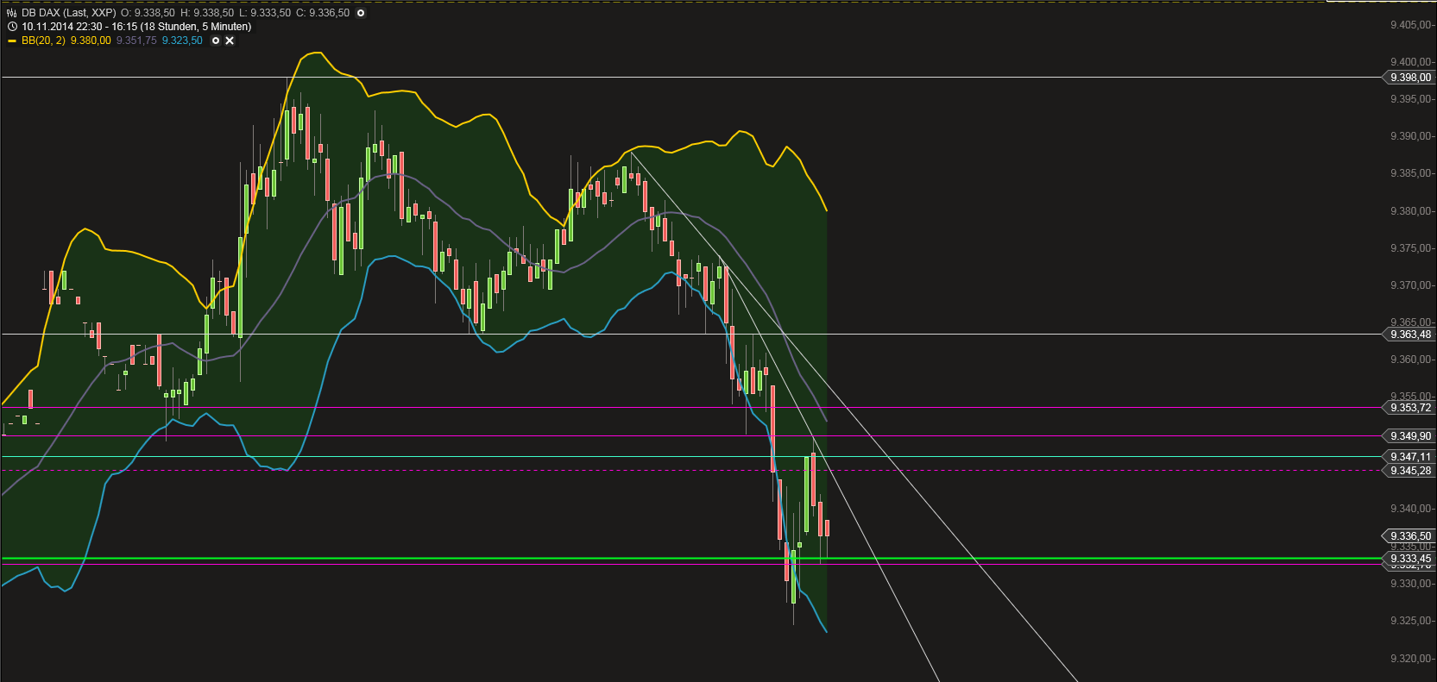Click the close value C: 9.336,50
Image resolution: width=1437 pixels, height=682 pixels.
pyautogui.click(x=323, y=13)
